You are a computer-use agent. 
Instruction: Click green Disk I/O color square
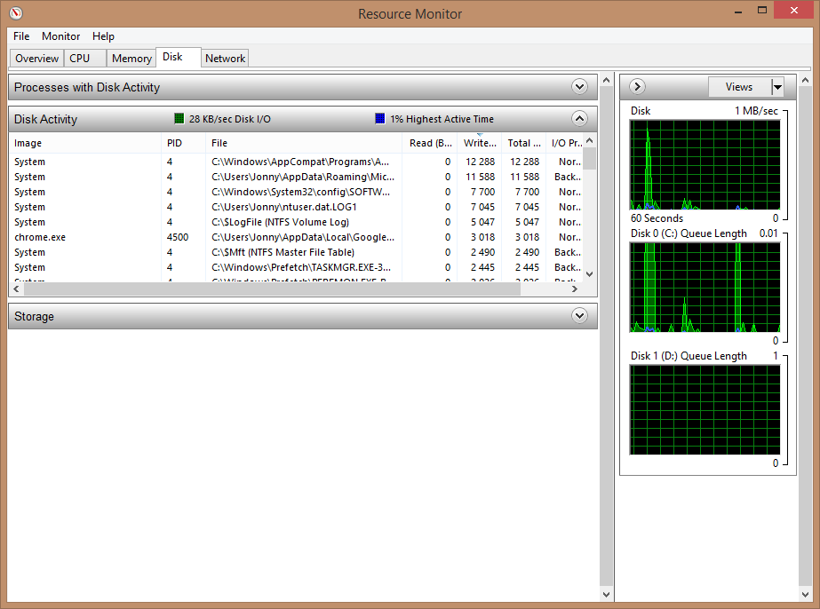[x=179, y=119]
